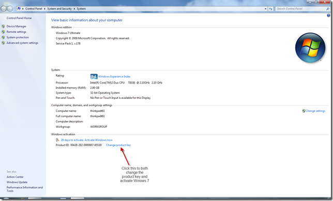333x201 pixels.
Task: Click the shield icon beside Device Manager
Action: point(3,26)
